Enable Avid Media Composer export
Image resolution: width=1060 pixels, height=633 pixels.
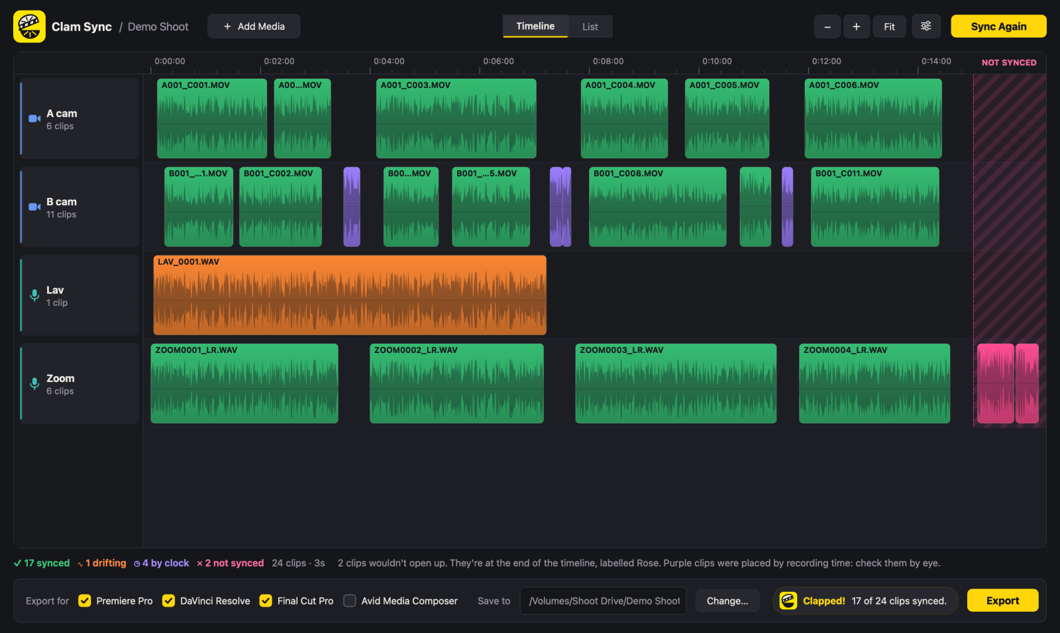tap(350, 601)
